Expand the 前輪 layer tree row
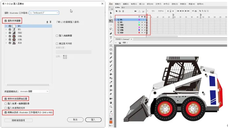 tap(6, 39)
